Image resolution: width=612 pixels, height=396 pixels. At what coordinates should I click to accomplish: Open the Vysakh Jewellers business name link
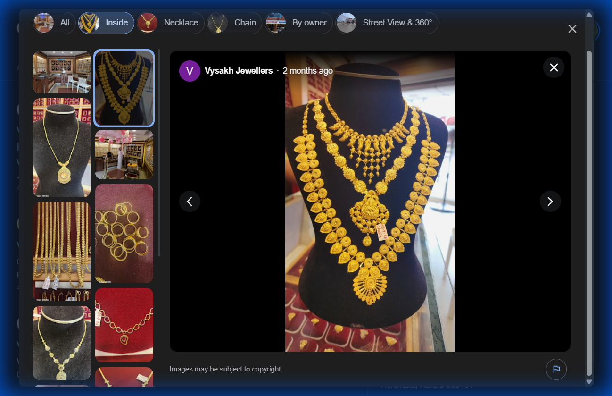tap(238, 71)
